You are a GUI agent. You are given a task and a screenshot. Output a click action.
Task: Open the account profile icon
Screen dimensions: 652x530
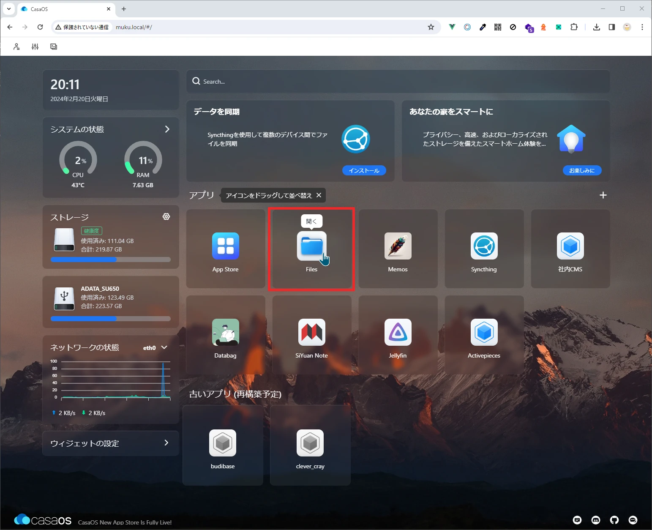[16, 46]
